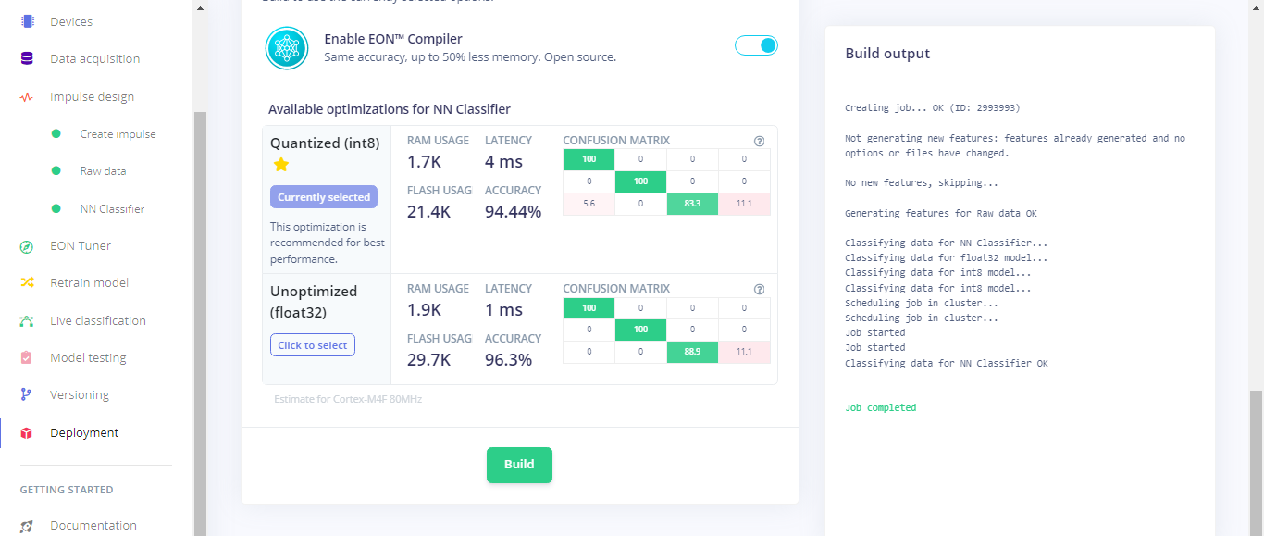Click the Model testing clipboard icon

[27, 358]
